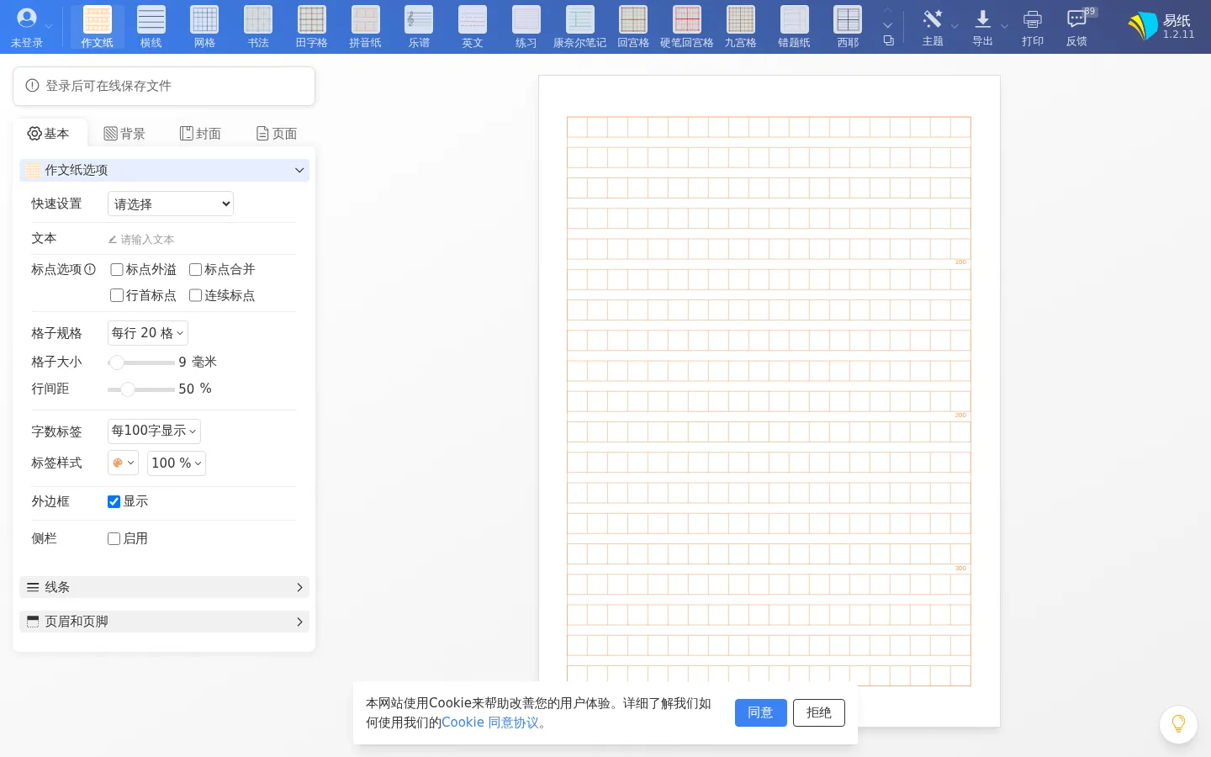Open the Cookie 同意协议 link
The image size is (1211, 757).
[x=490, y=723]
